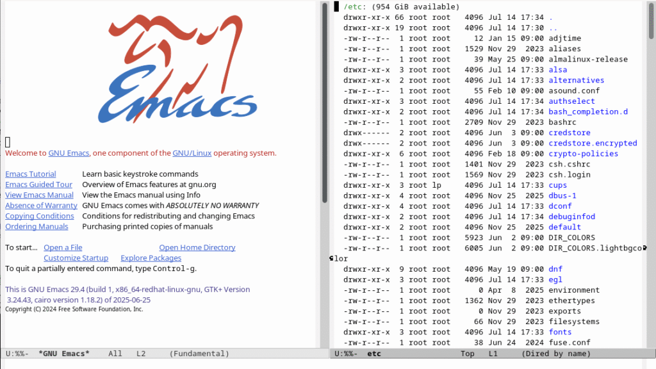Viewport: 656px width, 369px height.
Task: Click the csh.login file name
Action: 570,174
